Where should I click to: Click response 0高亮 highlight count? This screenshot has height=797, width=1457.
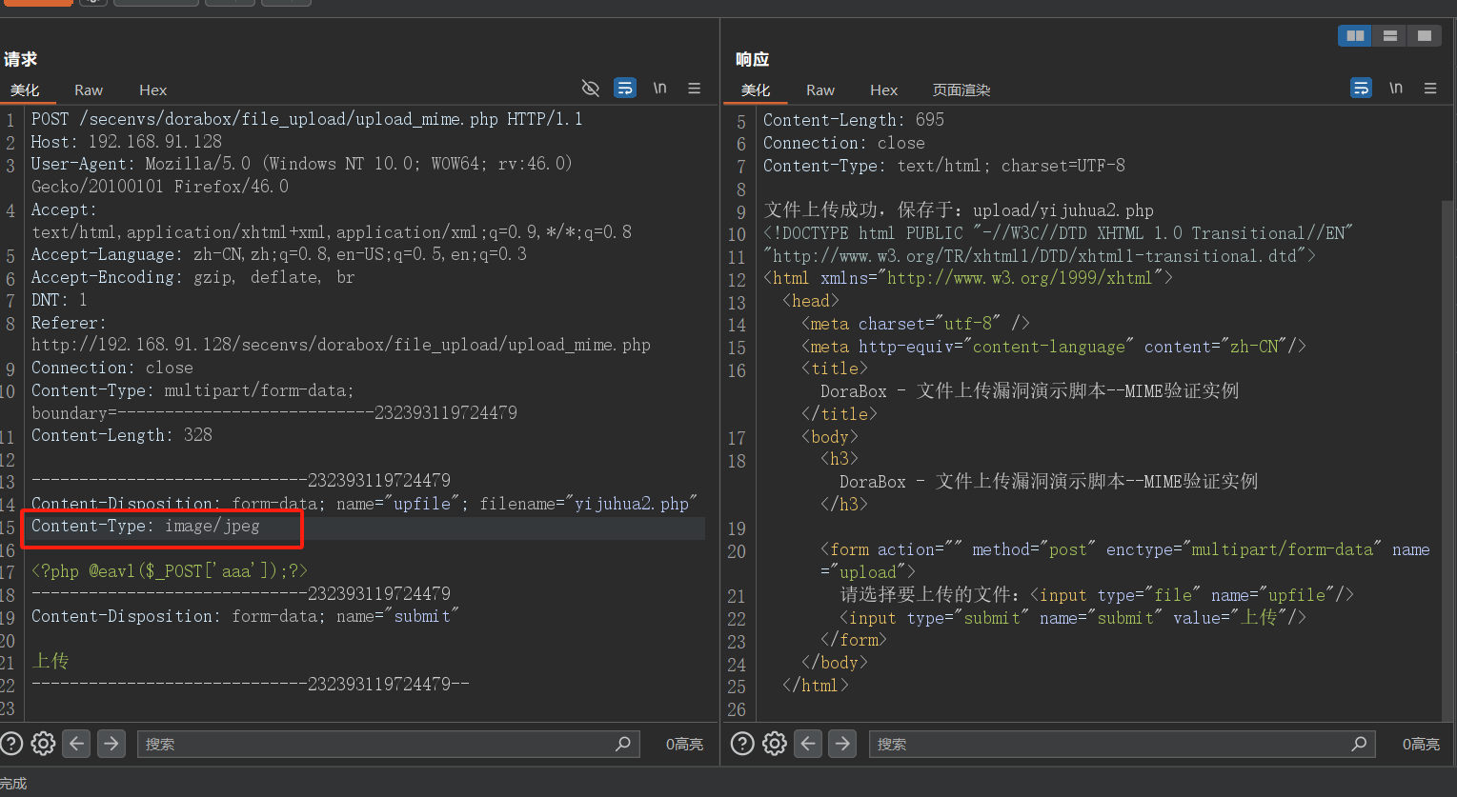click(x=1421, y=745)
